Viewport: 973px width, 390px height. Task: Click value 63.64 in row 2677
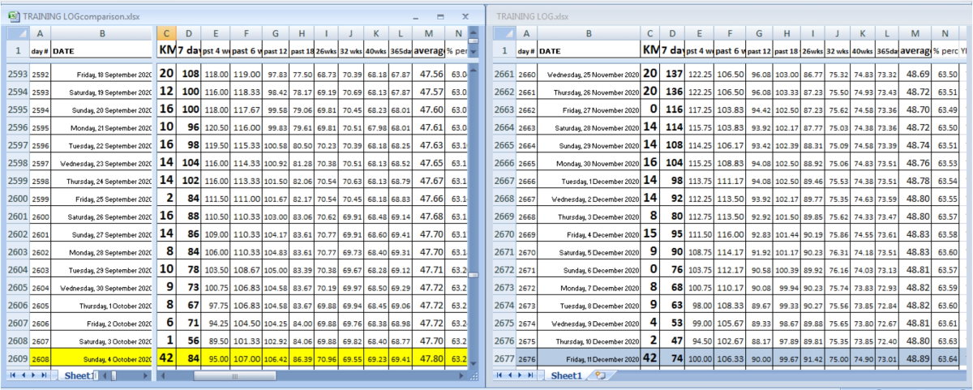(x=945, y=358)
